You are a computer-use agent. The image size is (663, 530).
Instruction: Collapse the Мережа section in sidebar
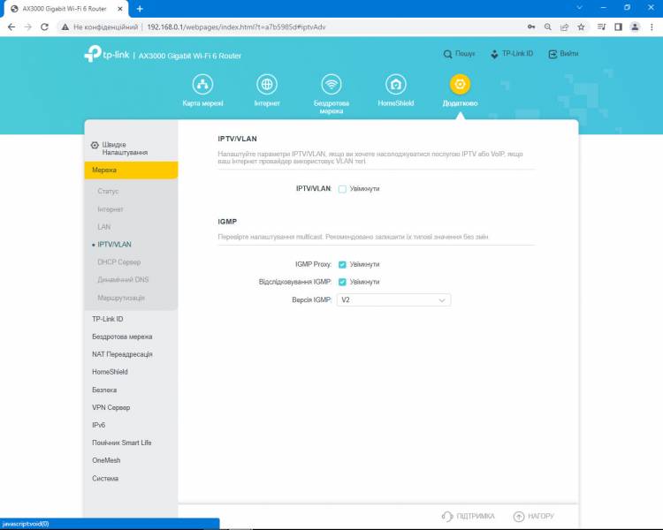coord(131,170)
